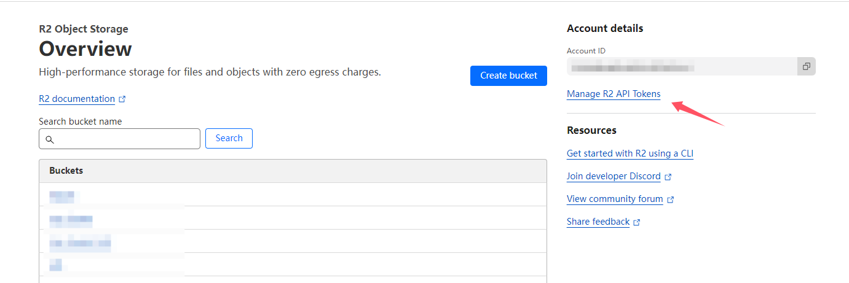Open the fourth bucket in the Buckets list
The image size is (849, 283).
tap(56, 265)
